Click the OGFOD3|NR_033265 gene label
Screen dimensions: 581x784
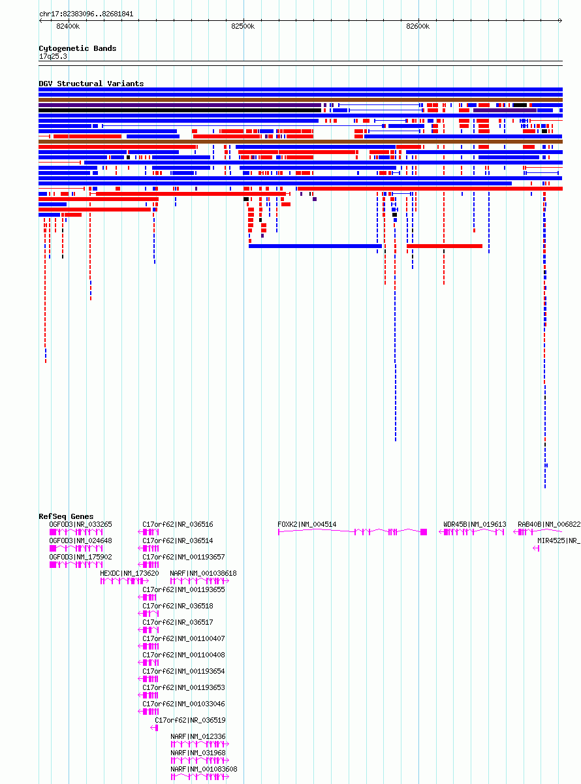(x=81, y=524)
